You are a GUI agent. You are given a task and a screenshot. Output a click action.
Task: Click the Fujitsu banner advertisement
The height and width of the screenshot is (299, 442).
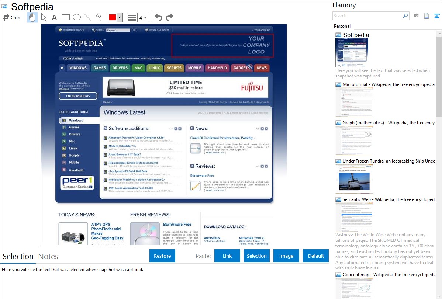click(186, 88)
